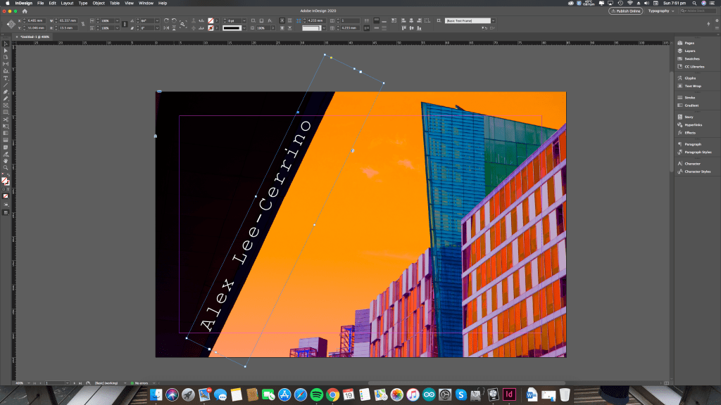Select the Hand tool
Screen dimensions: 721x405
pos(6,160)
